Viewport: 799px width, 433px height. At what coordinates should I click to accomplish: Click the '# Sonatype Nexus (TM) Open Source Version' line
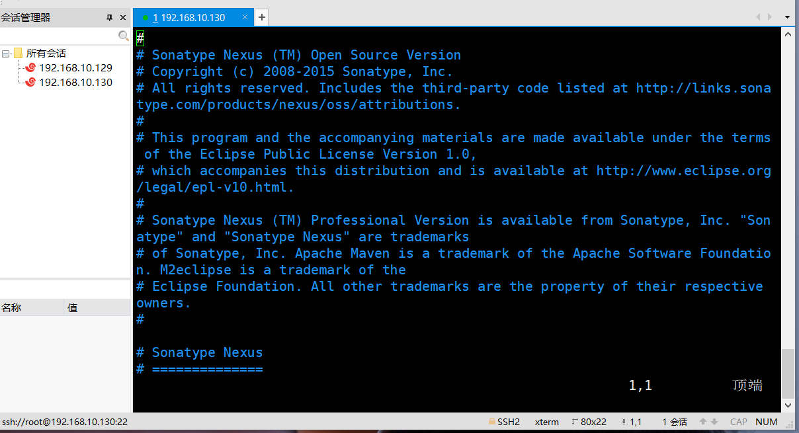(x=299, y=55)
